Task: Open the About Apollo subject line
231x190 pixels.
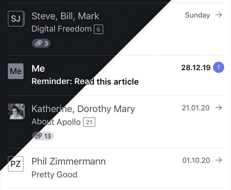Action: (x=56, y=122)
